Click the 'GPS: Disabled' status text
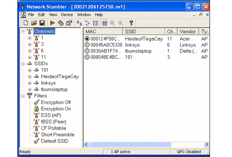Viewport: 232px width, 157px height. 189,152
